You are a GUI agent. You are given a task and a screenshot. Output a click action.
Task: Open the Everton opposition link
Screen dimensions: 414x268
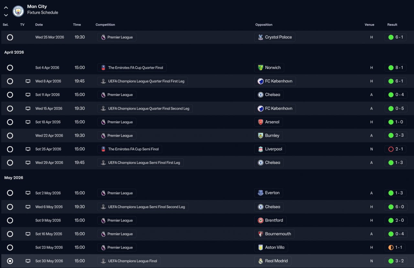click(272, 193)
